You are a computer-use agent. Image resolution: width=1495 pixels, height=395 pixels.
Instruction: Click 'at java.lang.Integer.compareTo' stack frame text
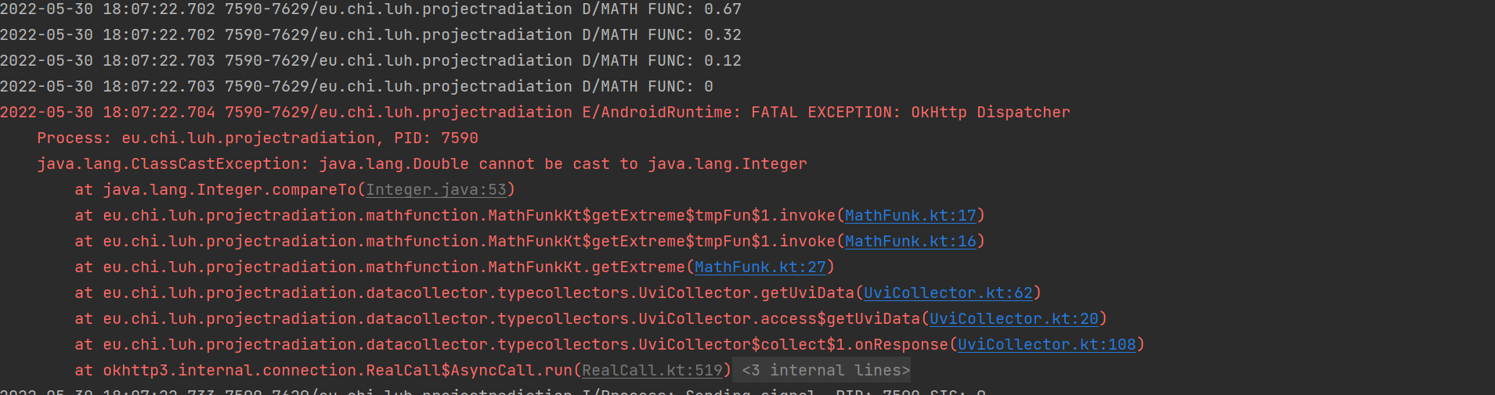215,189
